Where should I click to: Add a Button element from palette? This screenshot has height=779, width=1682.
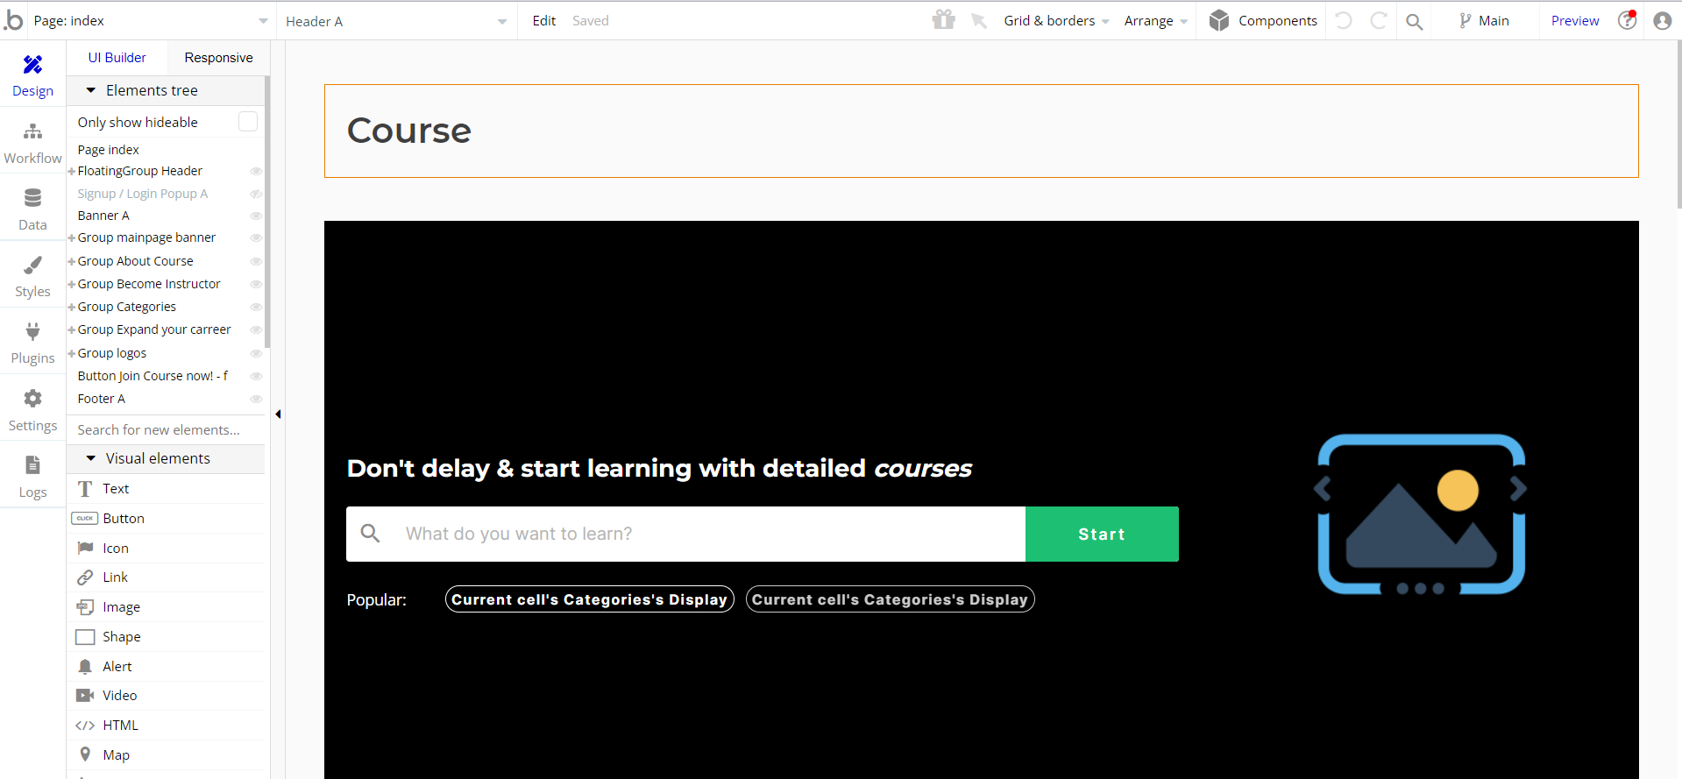coord(167,519)
